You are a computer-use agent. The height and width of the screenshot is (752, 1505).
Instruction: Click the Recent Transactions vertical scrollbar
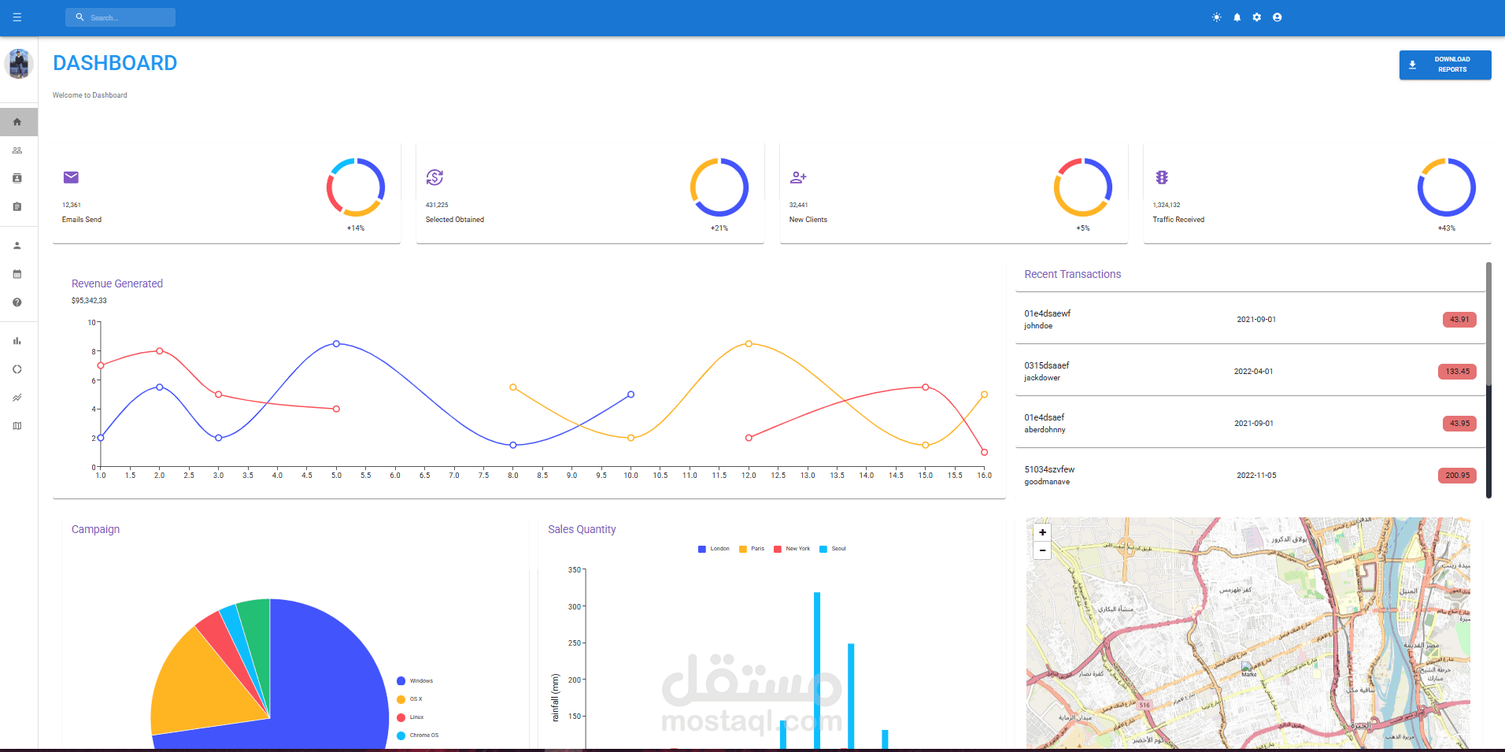pyautogui.click(x=1488, y=380)
